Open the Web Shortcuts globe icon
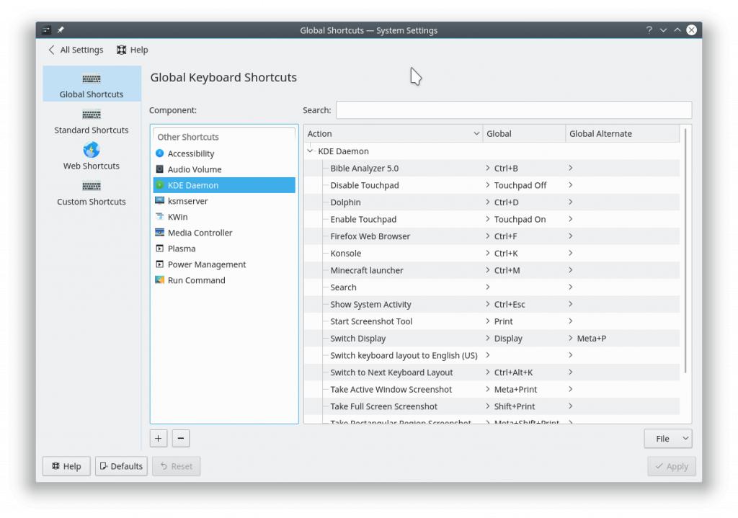Viewport: 738px width, 518px height. click(92, 150)
